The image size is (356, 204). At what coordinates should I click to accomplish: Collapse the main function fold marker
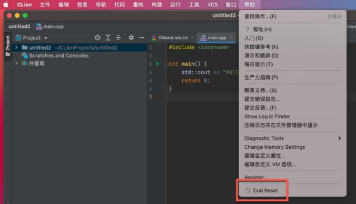[x=166, y=64]
